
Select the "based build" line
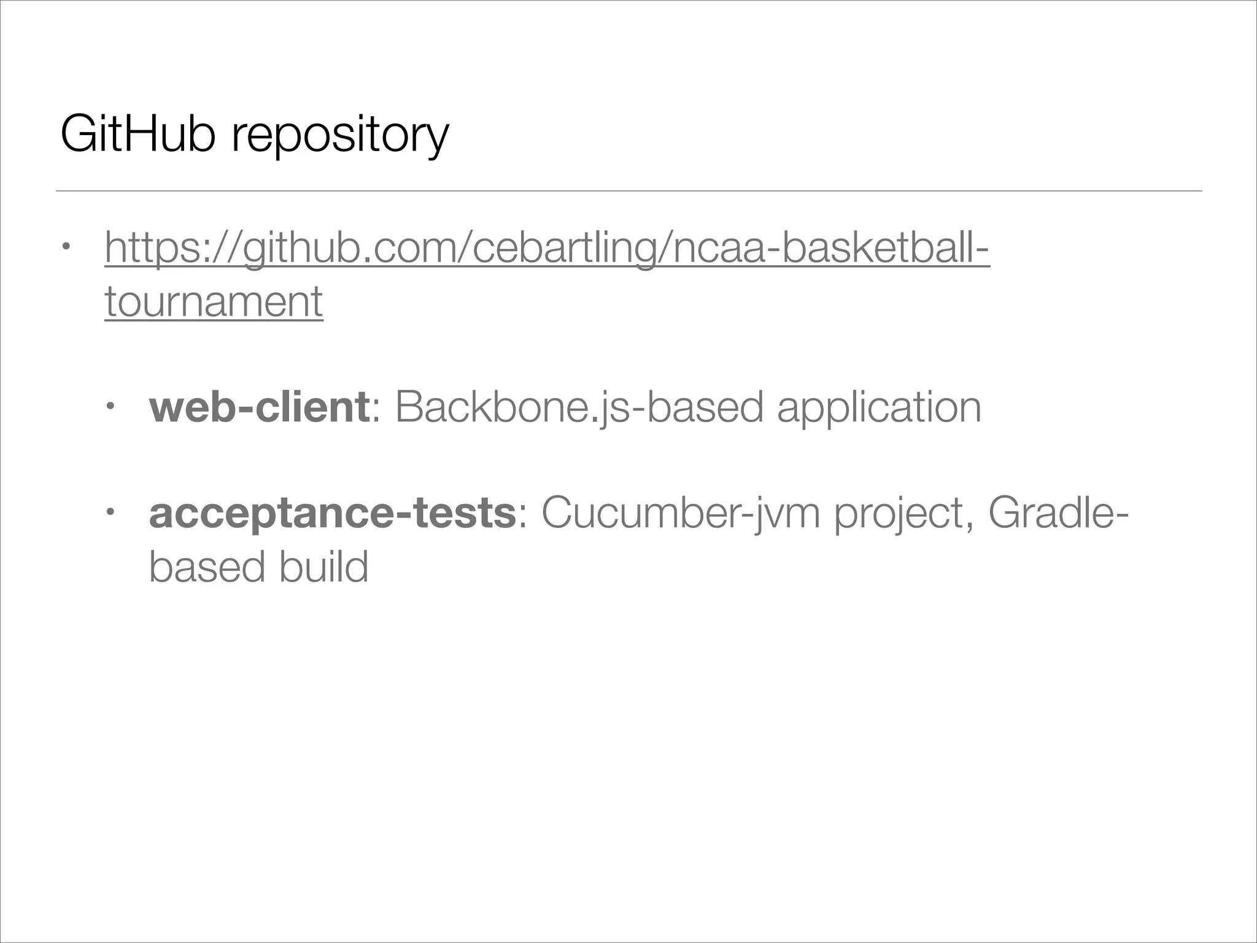tap(258, 567)
